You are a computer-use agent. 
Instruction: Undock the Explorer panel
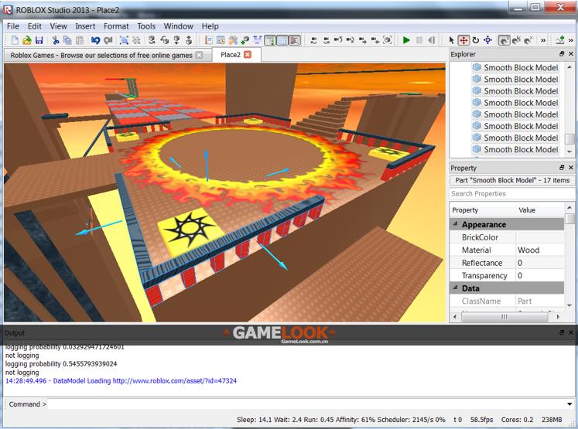[562, 54]
